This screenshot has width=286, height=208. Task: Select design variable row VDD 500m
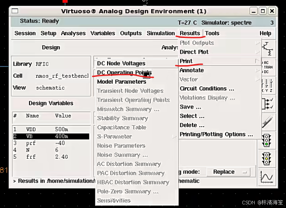coord(51,129)
